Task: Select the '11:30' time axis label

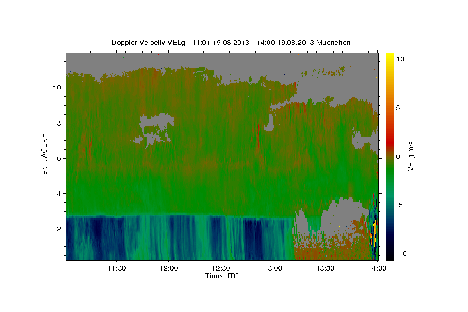Action: pyautogui.click(x=116, y=268)
